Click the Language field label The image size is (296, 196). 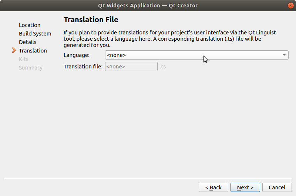(x=77, y=55)
